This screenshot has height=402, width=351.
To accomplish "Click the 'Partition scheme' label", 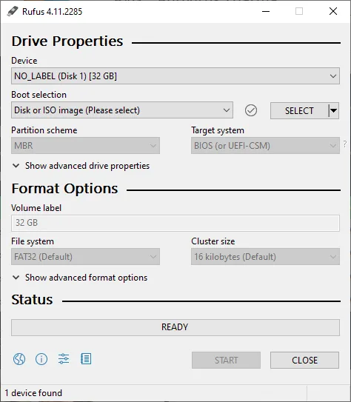I will [x=44, y=130].
